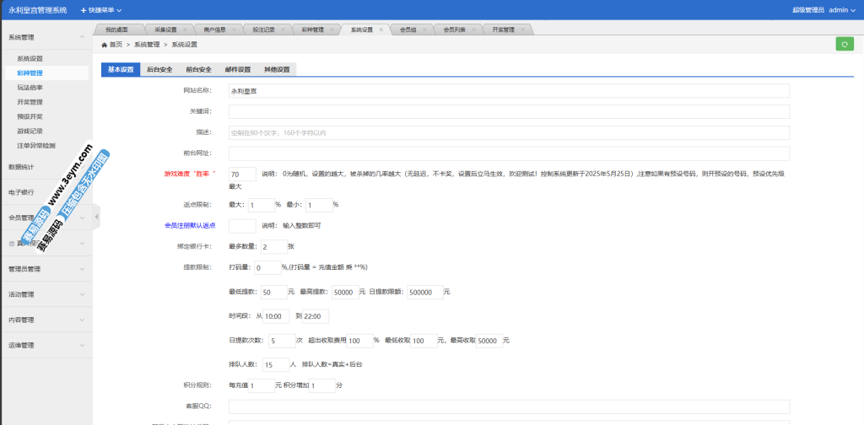
Task: Open the admin user dropdown
Action: pos(842,10)
